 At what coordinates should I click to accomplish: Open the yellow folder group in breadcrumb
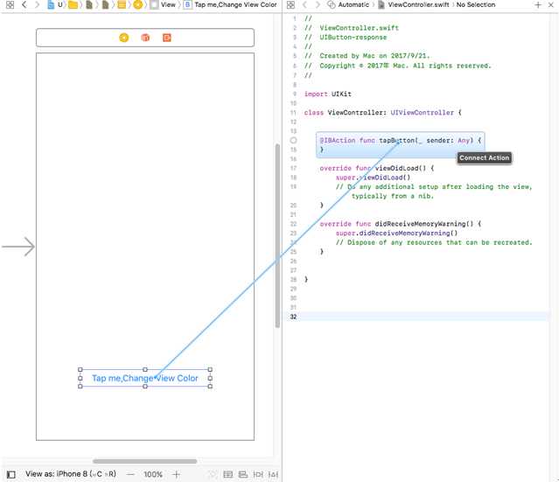(x=73, y=5)
